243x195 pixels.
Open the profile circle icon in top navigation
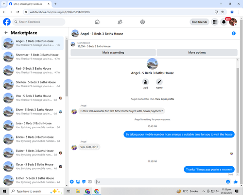(142, 22)
